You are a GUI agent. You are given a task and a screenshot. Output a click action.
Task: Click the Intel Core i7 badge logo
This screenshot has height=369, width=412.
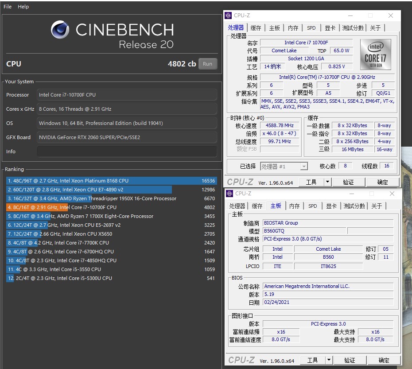click(376, 54)
